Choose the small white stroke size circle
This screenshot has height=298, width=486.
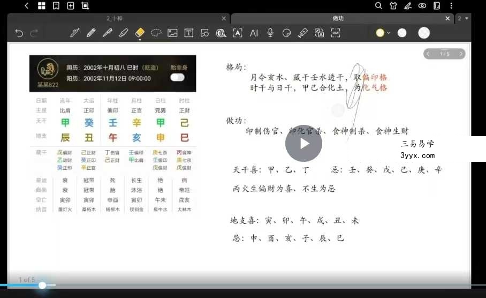point(402,33)
